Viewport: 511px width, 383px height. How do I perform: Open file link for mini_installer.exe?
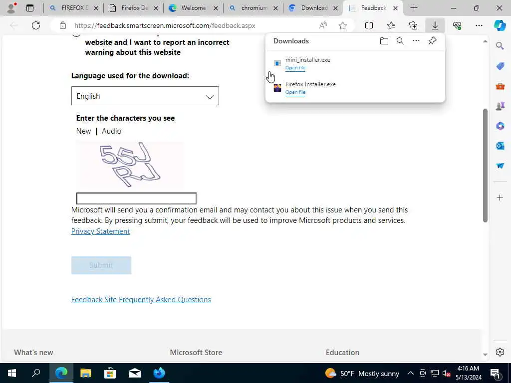pos(295,68)
